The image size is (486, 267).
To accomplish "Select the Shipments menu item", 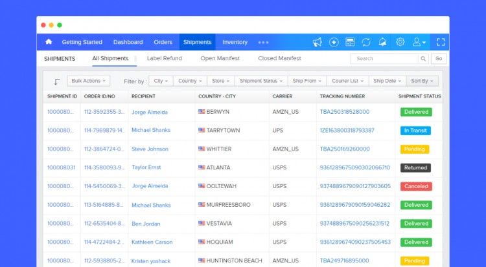I will [198, 42].
